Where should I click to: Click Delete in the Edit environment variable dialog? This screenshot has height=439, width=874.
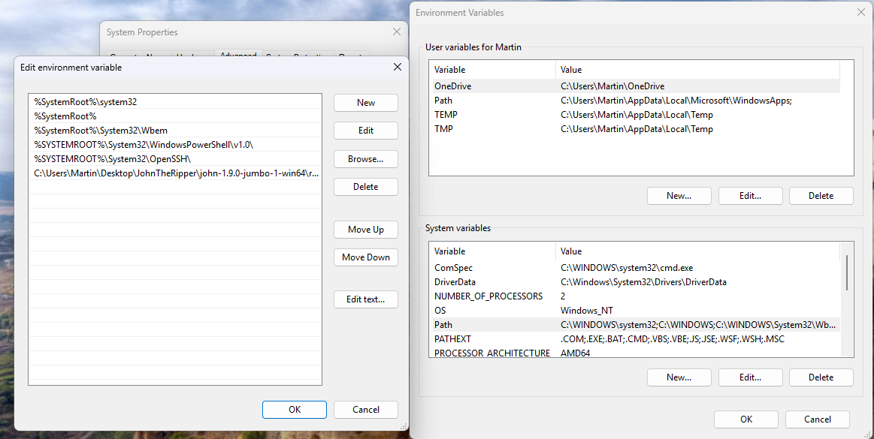pyautogui.click(x=366, y=186)
